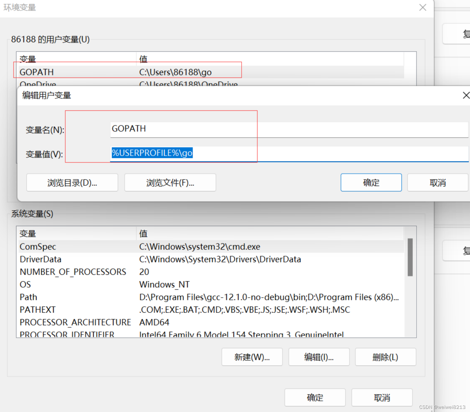The image size is (470, 412).
Task: Click 新建(W)... to create a system variable
Action: (x=252, y=357)
